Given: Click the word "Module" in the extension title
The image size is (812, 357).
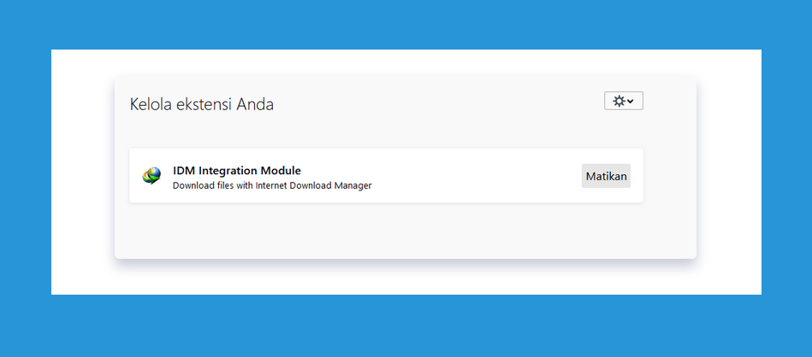Looking at the screenshot, I should point(282,171).
